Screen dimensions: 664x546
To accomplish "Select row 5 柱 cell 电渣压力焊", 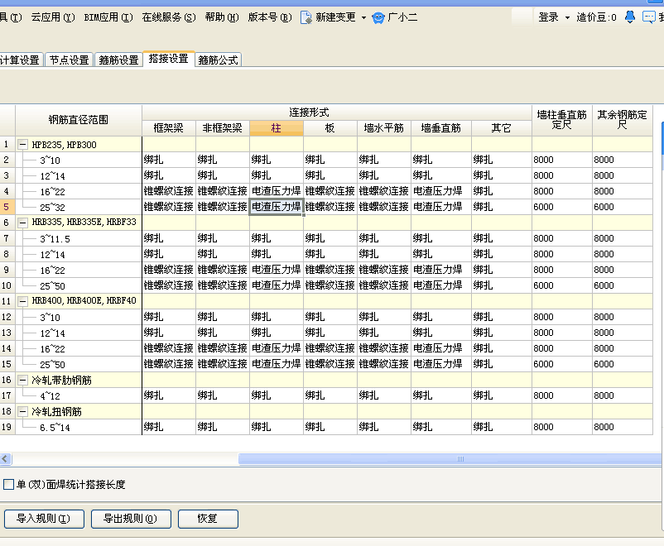I will pyautogui.click(x=276, y=207).
